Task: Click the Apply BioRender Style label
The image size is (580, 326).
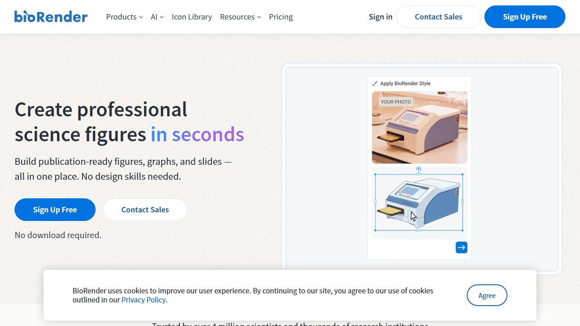Action: coord(405,83)
